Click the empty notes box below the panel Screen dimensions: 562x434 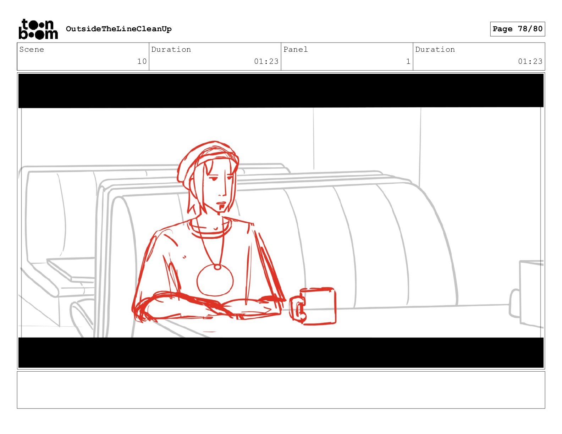pos(281,390)
